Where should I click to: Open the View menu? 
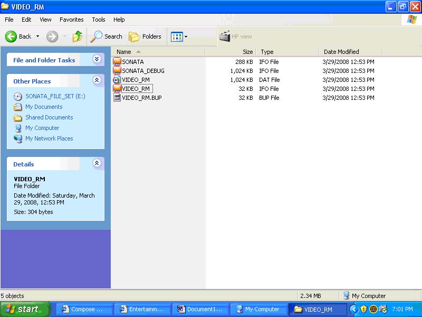45,20
